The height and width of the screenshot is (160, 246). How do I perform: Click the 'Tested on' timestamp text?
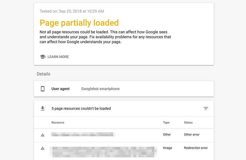pos(72,11)
